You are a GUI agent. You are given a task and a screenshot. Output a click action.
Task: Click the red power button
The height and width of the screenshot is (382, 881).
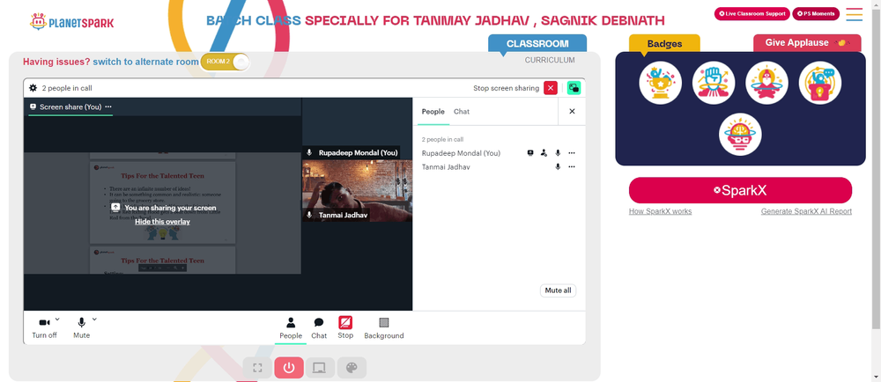pyautogui.click(x=289, y=368)
